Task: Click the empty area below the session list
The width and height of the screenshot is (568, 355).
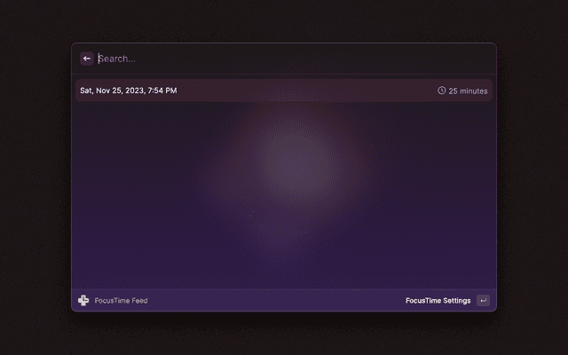Action: click(284, 195)
